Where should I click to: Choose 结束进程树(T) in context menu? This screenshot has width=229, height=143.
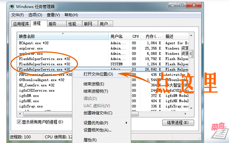(102, 91)
